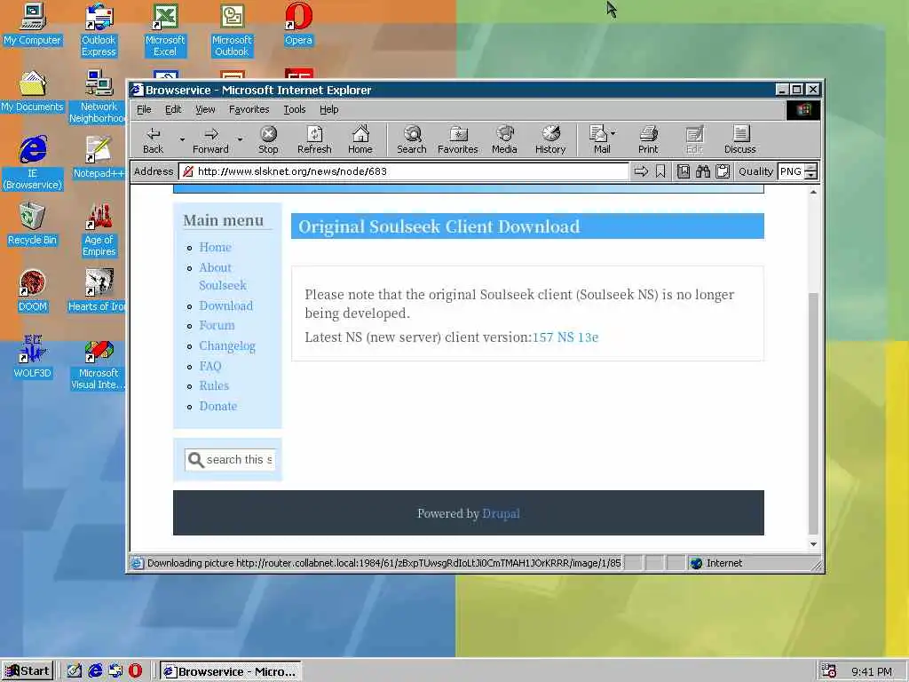Click the Mail toolbar button
The height and width of the screenshot is (682, 909).
[598, 140]
